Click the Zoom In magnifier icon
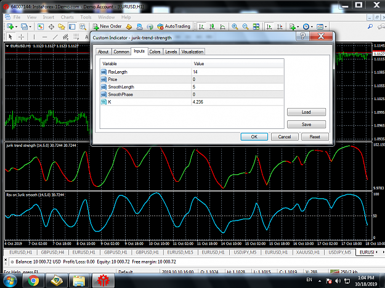The width and height of the screenshot is (385, 288). [235, 26]
